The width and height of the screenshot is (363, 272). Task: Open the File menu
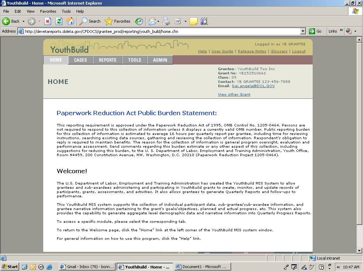pyautogui.click(x=6, y=11)
